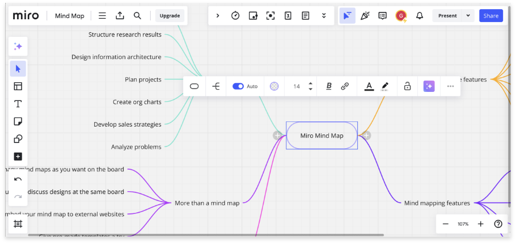
Task: Zoom out with the minus button
Action: pos(446,224)
